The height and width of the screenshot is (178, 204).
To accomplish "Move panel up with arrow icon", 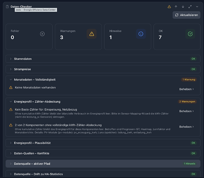I will pyautogui.click(x=176, y=7).
